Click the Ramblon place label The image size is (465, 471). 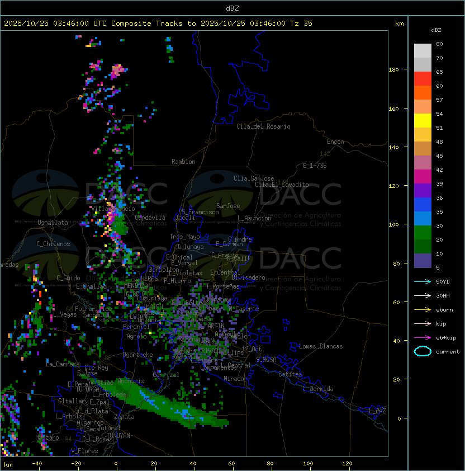[183, 162]
